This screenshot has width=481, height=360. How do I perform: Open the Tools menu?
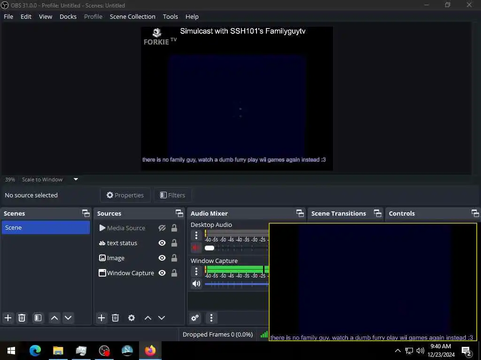[x=170, y=16]
